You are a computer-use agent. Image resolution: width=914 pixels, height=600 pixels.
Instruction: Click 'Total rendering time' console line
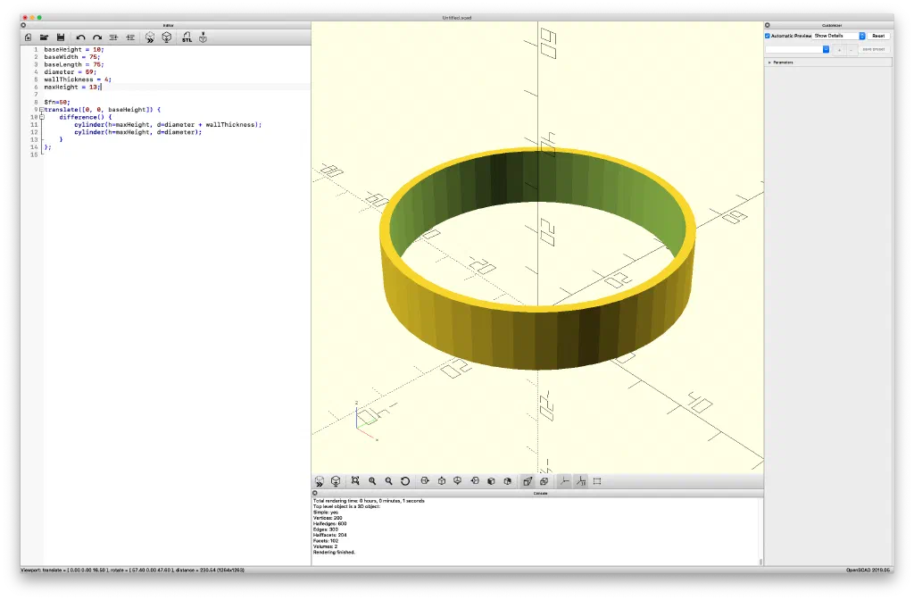point(369,501)
